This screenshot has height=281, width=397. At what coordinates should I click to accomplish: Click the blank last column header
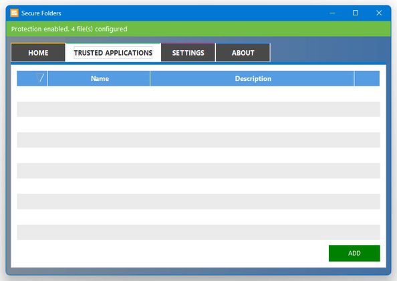[367, 78]
